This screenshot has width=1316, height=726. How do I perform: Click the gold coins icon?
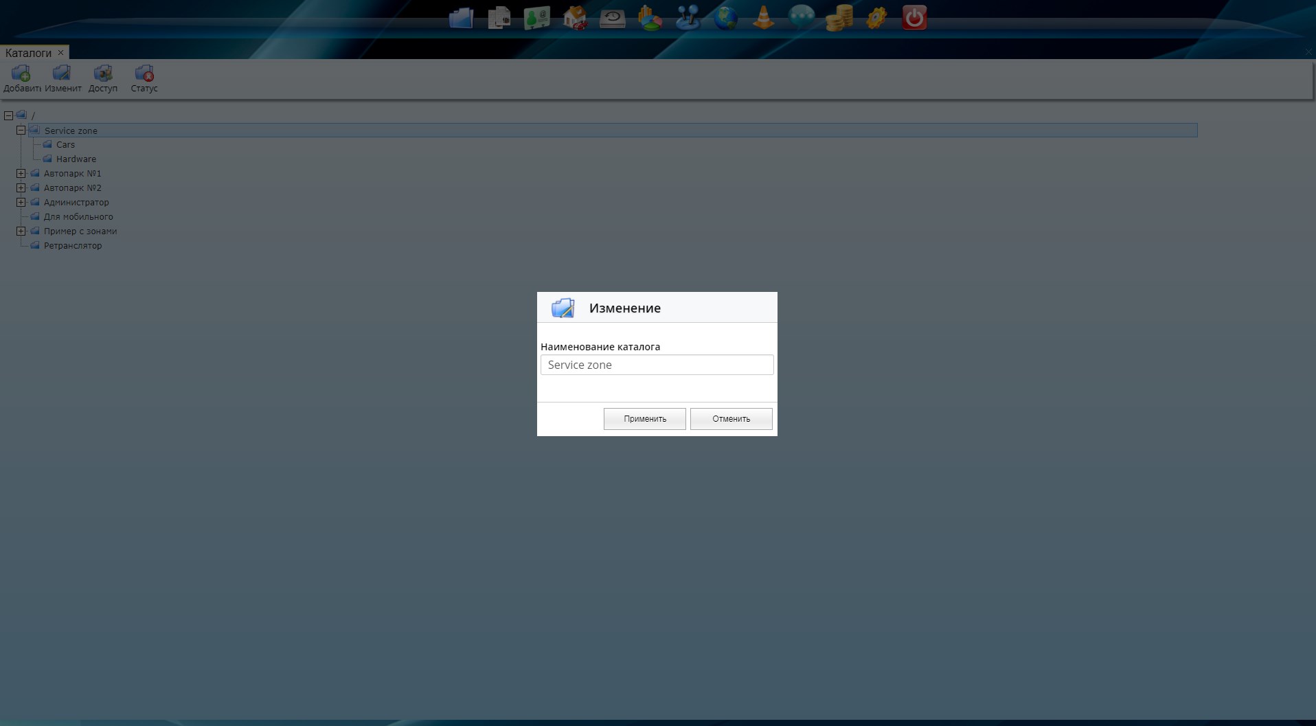[x=839, y=18]
